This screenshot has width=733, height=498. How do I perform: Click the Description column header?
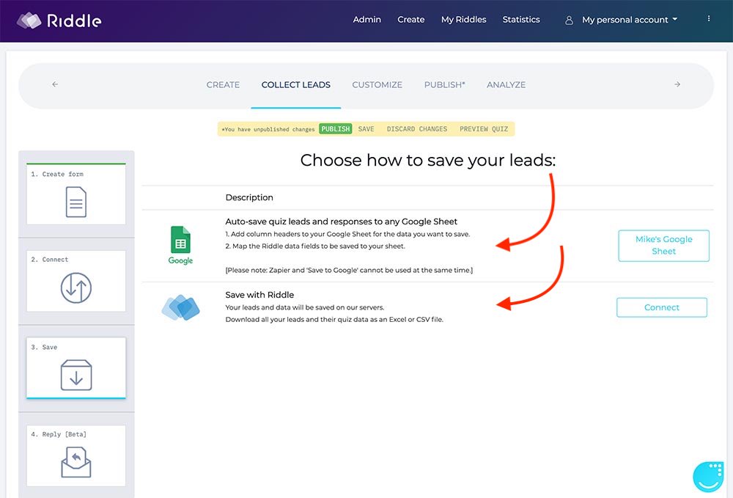[249, 197]
